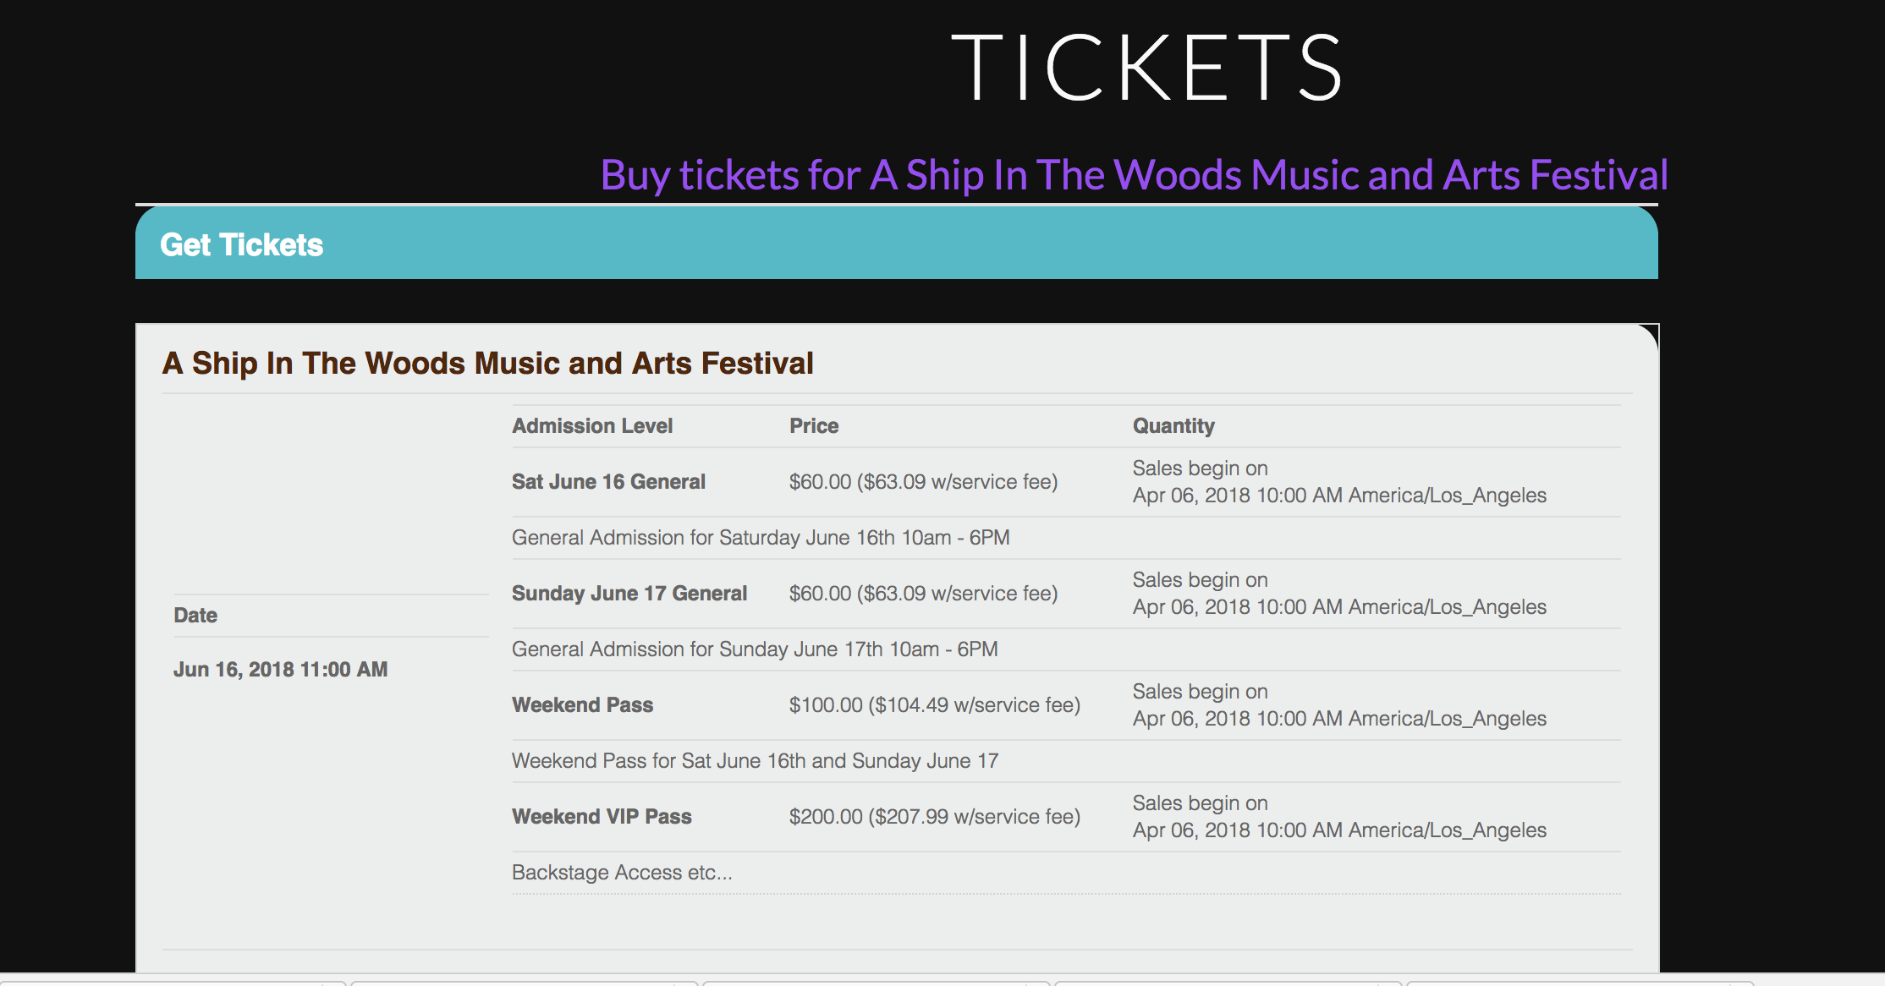Select the Sat June 16 General row

(x=1066, y=482)
